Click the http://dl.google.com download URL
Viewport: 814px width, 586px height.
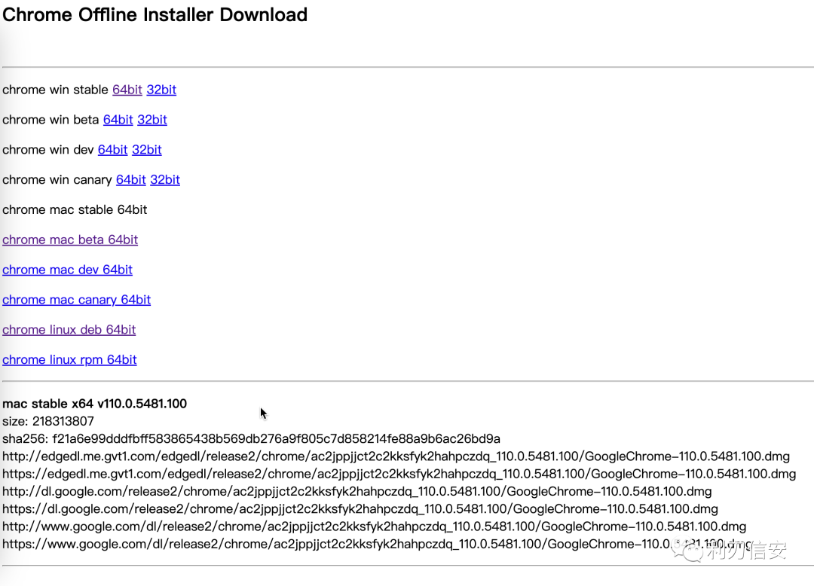(x=357, y=491)
